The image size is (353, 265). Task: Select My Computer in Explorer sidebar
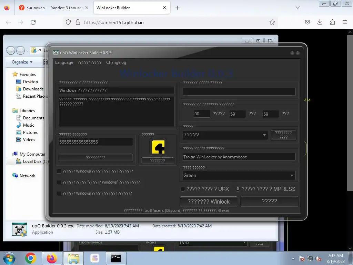pyautogui.click(x=32, y=154)
